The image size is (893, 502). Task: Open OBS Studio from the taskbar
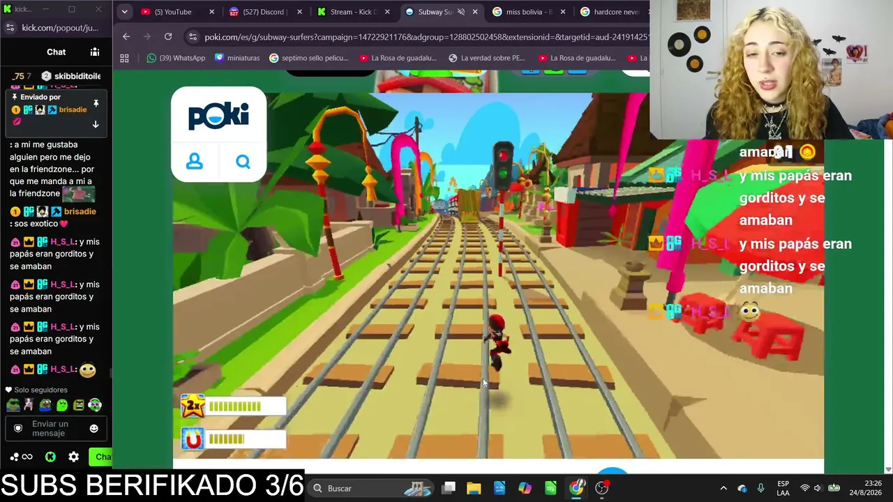point(602,488)
